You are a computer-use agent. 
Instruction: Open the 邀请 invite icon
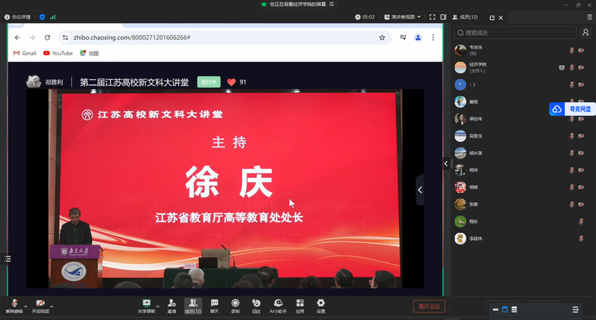click(172, 304)
